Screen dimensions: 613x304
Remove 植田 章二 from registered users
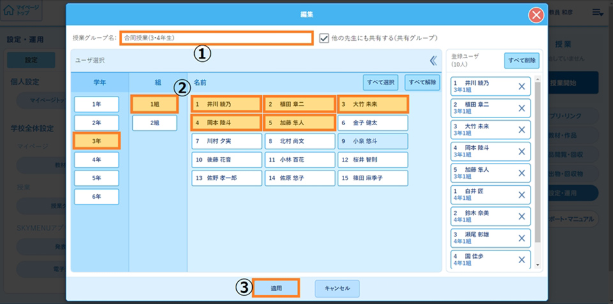click(521, 108)
